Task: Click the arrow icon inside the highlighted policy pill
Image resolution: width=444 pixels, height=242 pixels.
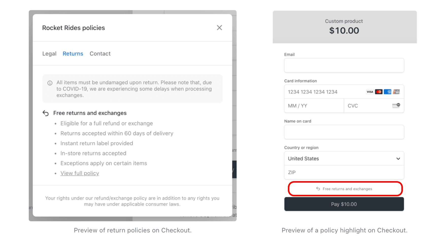Action: pyautogui.click(x=318, y=189)
